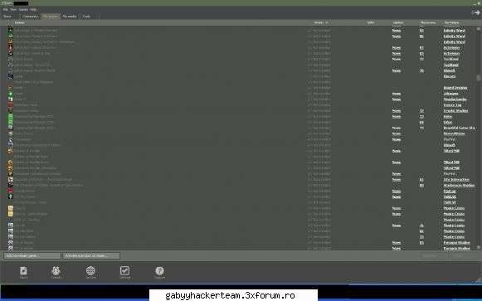
Task: Switch to the Tools tab
Action: coord(86,17)
